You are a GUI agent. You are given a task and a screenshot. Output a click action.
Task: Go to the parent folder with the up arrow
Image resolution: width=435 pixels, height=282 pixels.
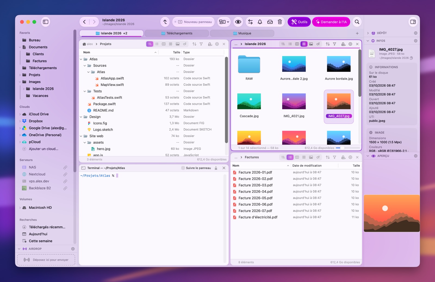click(165, 22)
